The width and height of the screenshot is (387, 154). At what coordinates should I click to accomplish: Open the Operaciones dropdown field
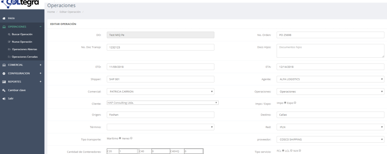click(x=331, y=91)
